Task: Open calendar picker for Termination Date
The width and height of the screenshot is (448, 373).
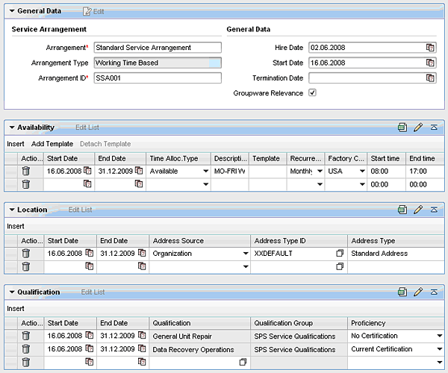Action: click(x=430, y=78)
